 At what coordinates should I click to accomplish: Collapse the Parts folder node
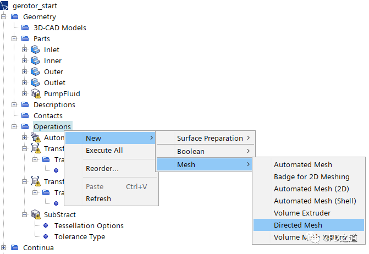click(14, 39)
